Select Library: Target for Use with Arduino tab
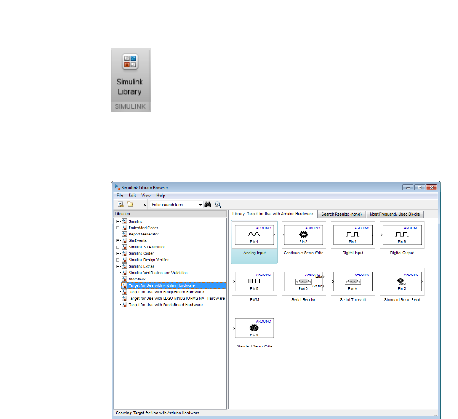This screenshot has width=458, height=419. point(273,214)
